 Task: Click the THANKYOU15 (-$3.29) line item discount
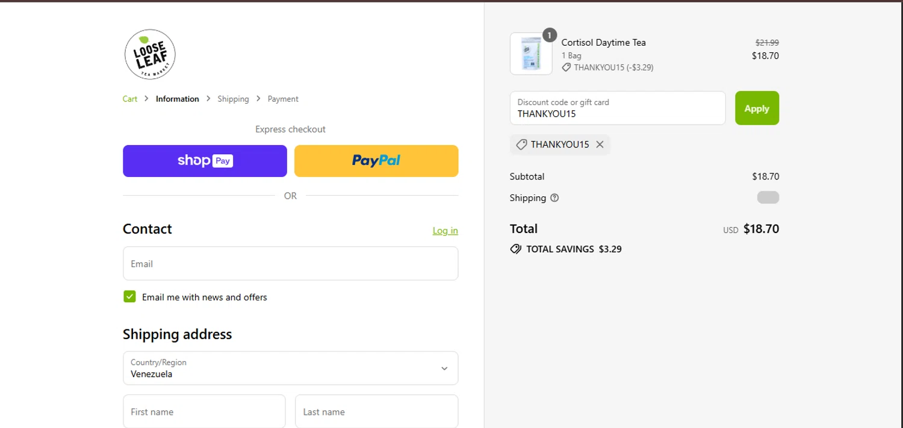coord(607,67)
